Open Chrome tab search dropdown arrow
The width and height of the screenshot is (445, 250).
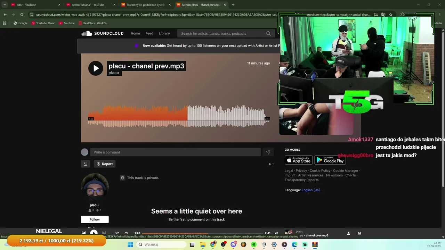tap(5, 5)
